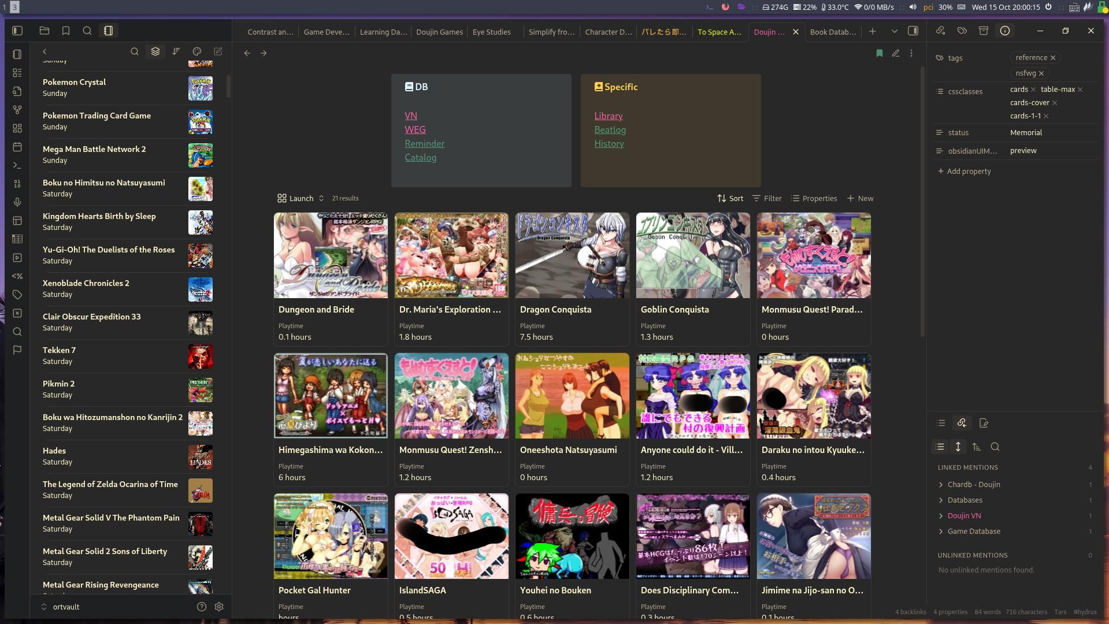The width and height of the screenshot is (1109, 624).
Task: Open the notebook navigator panel tab
Action: (x=108, y=31)
